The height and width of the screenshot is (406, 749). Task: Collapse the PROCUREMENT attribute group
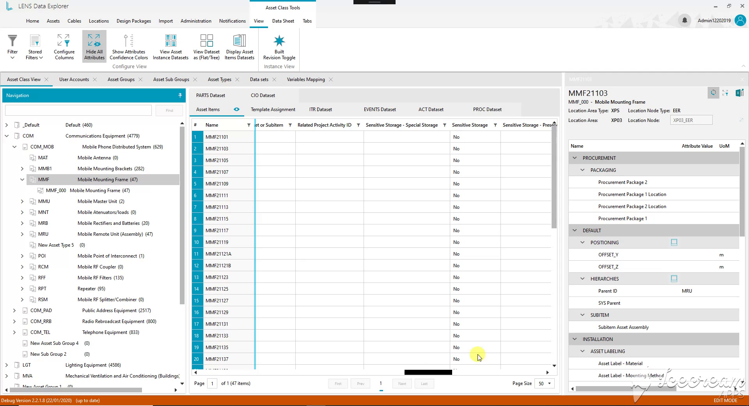[575, 158]
